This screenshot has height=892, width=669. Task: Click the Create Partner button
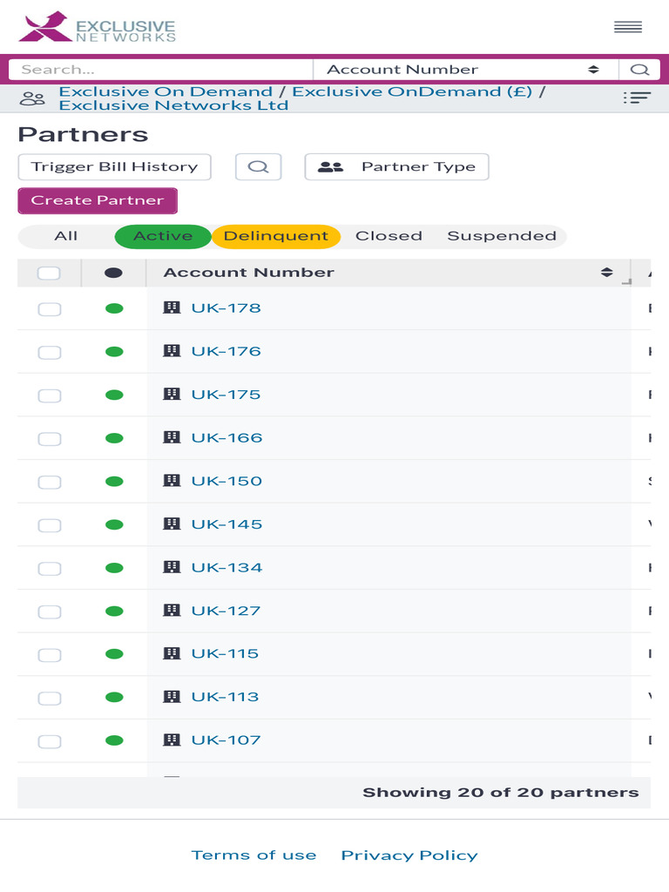98,200
